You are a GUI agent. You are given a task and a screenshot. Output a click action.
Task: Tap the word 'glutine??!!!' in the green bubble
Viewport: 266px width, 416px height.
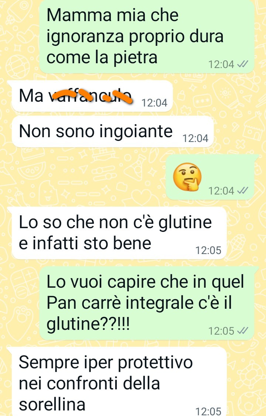pos(88,324)
